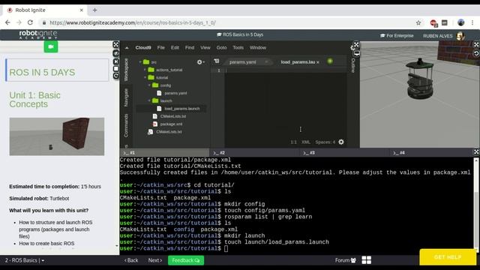The image size is (480, 270).
Task: Reload the browser page
Action: point(30,22)
